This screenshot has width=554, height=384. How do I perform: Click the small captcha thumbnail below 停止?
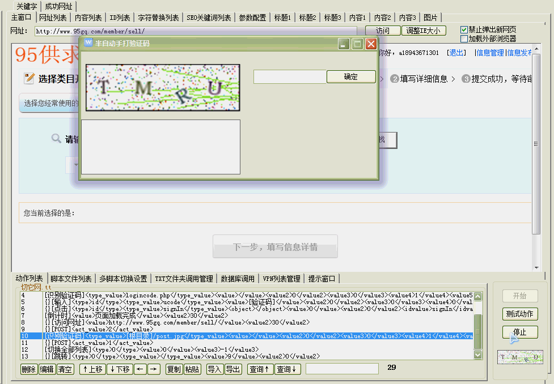pos(520,357)
